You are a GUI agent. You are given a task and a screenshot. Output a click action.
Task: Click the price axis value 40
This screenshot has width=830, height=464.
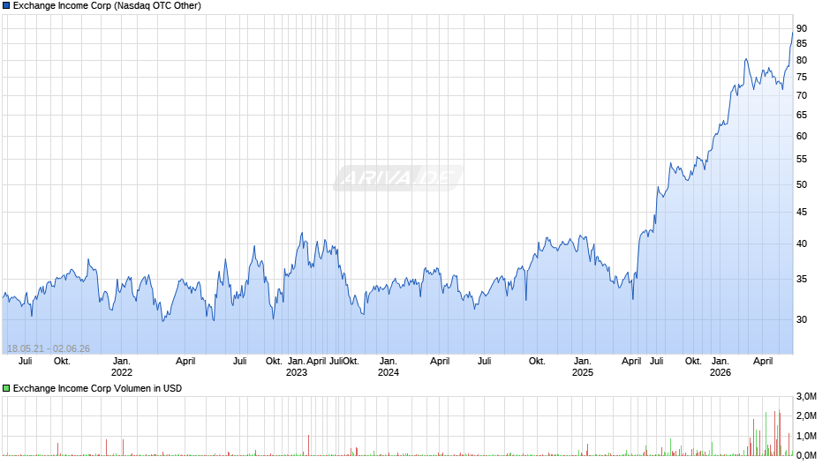802,243
